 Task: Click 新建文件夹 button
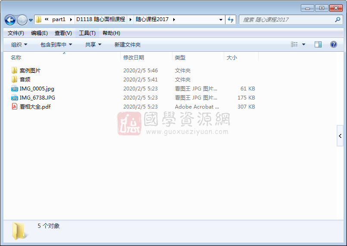coord(128,45)
